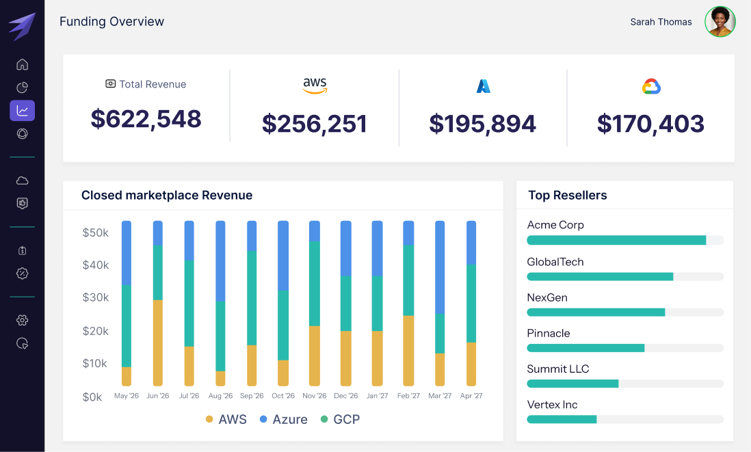
Task: Open the dollar funding sidebar icon
Action: point(22,250)
